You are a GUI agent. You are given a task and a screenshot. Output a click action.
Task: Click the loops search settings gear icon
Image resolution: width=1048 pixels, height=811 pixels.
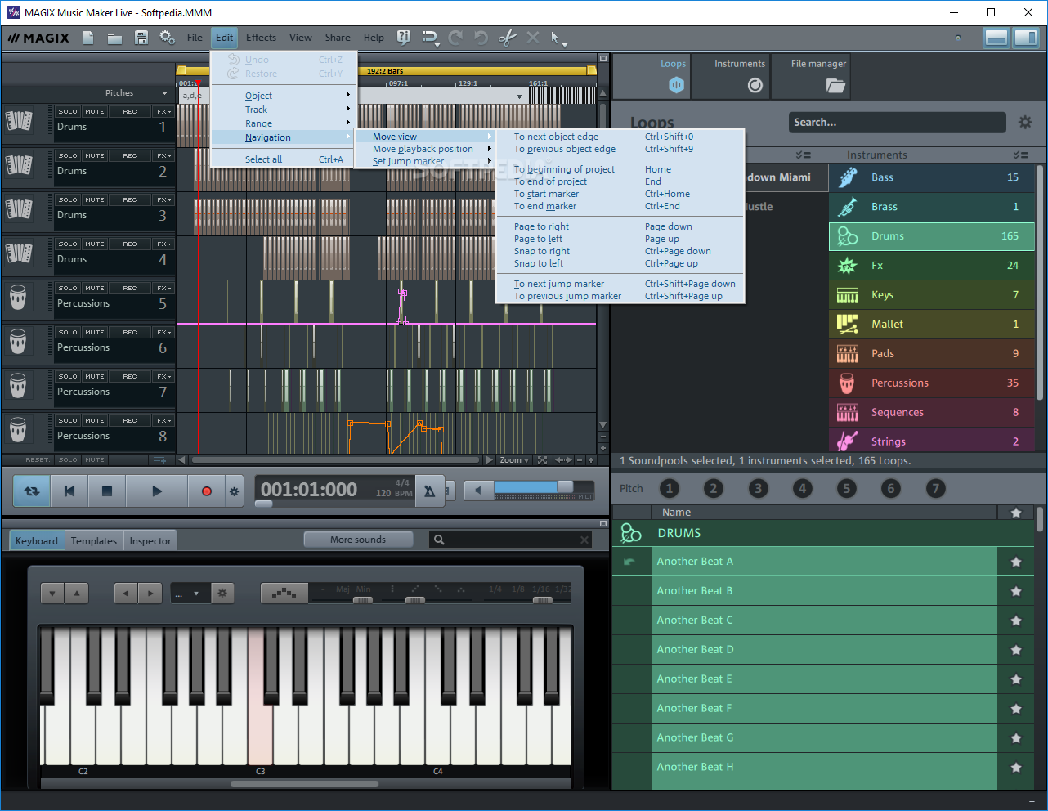click(1025, 123)
